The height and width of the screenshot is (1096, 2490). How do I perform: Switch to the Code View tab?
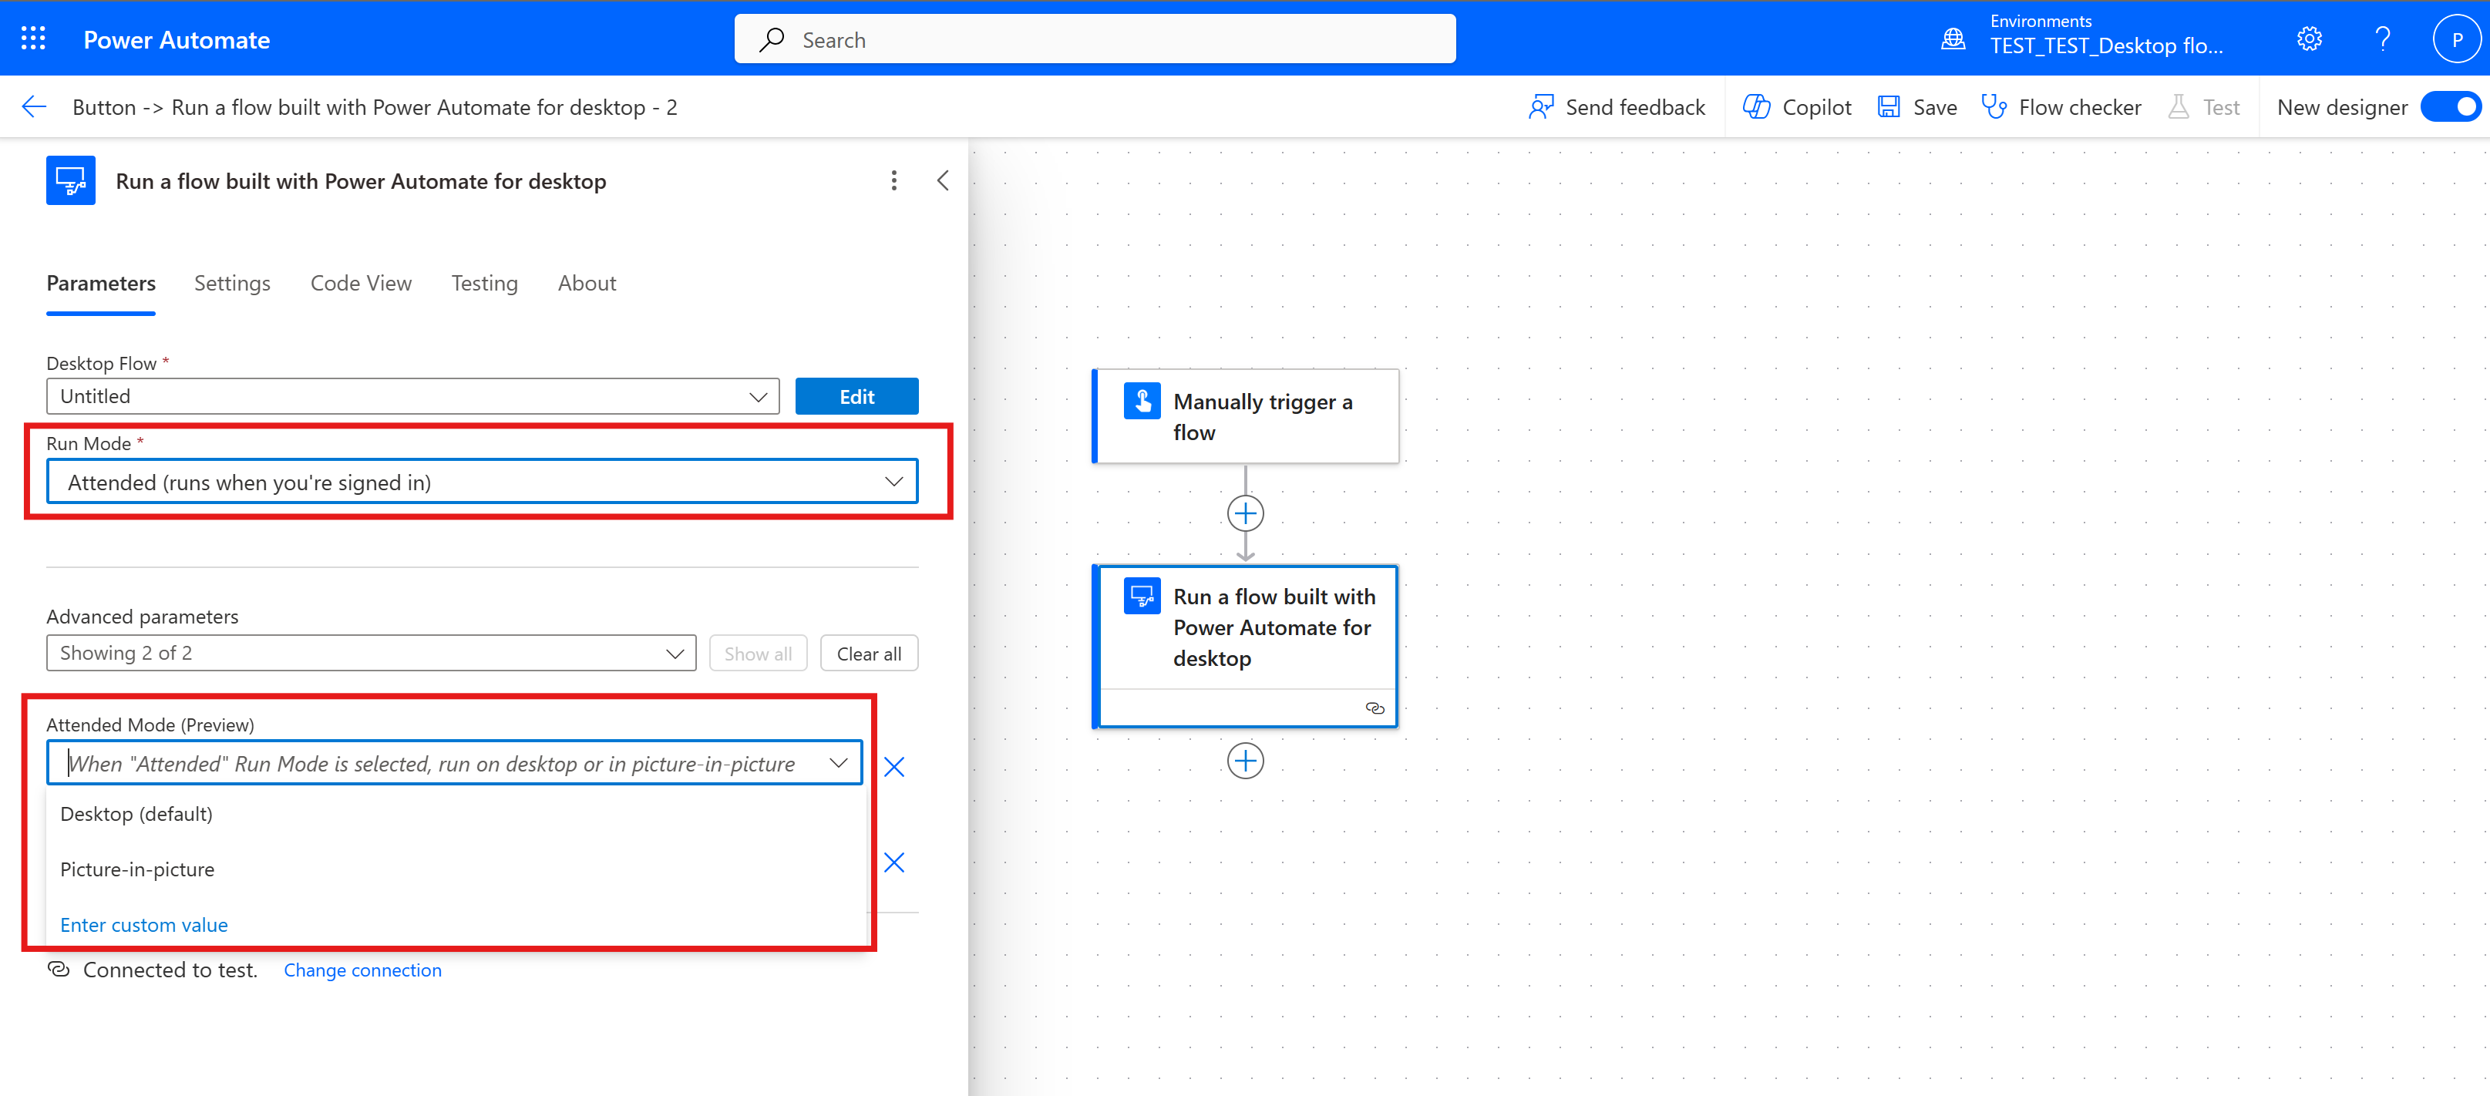(361, 283)
